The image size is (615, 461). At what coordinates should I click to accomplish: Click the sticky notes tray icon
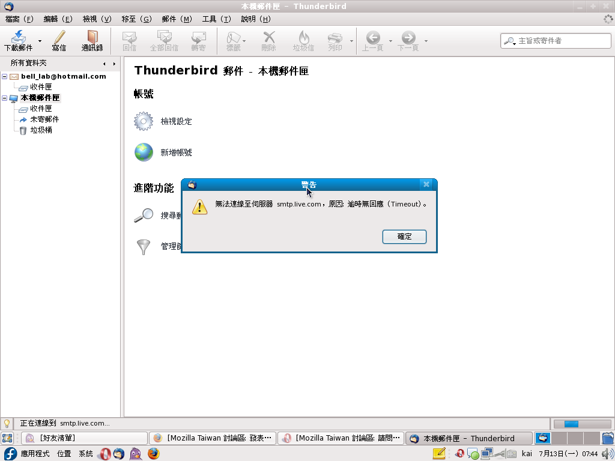[439, 454]
